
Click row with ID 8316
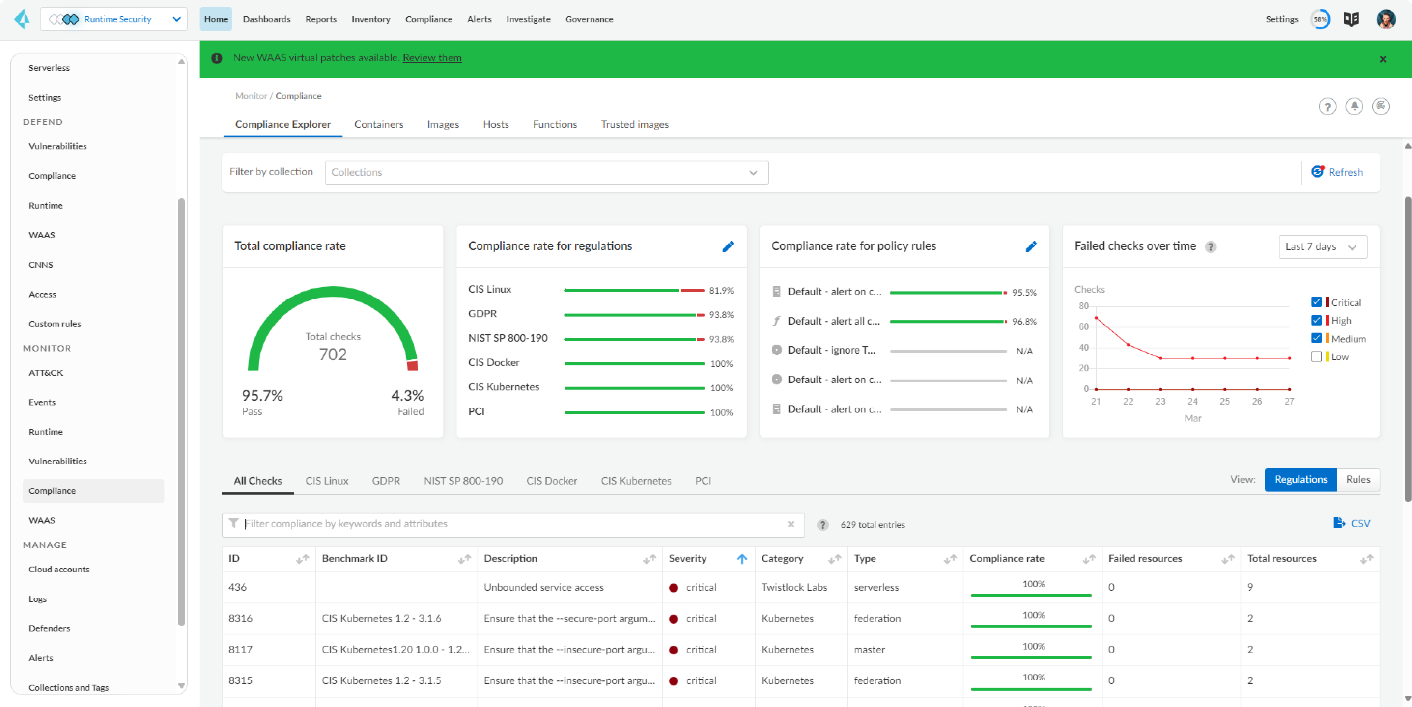click(x=801, y=619)
